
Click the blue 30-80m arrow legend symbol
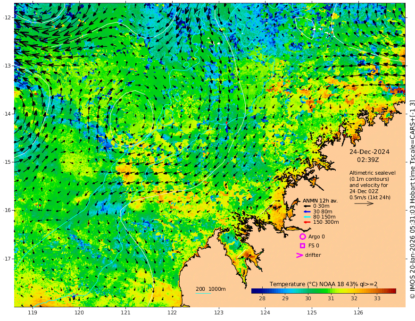307,211
